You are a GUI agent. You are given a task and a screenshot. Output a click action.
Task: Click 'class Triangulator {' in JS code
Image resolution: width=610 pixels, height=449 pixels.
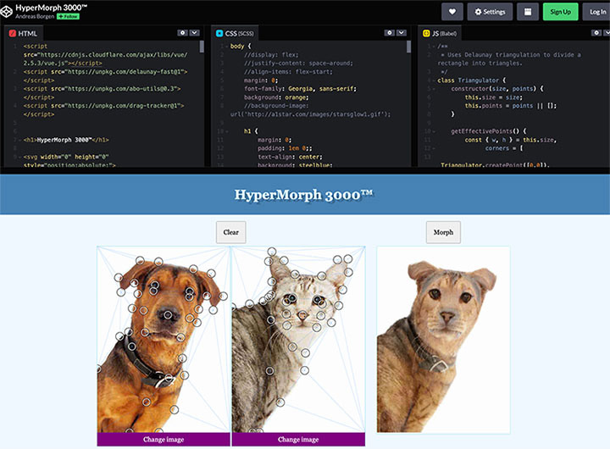472,80
